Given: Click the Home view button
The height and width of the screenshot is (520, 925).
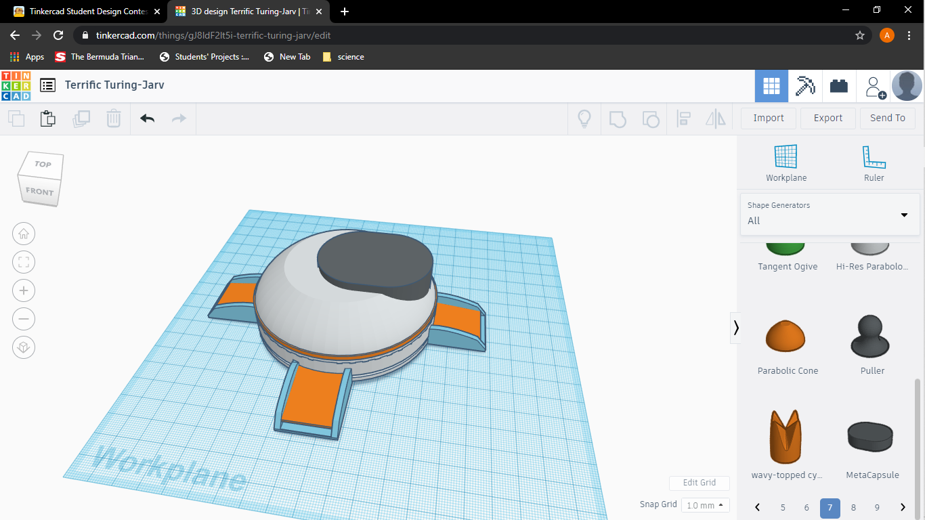Looking at the screenshot, I should pos(24,234).
